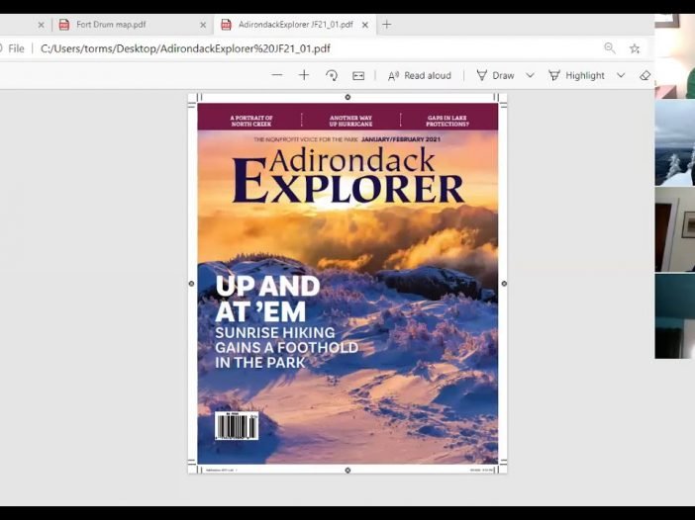Click 'JANUARY/FEBRUARY 2021' on the cover

[401, 139]
